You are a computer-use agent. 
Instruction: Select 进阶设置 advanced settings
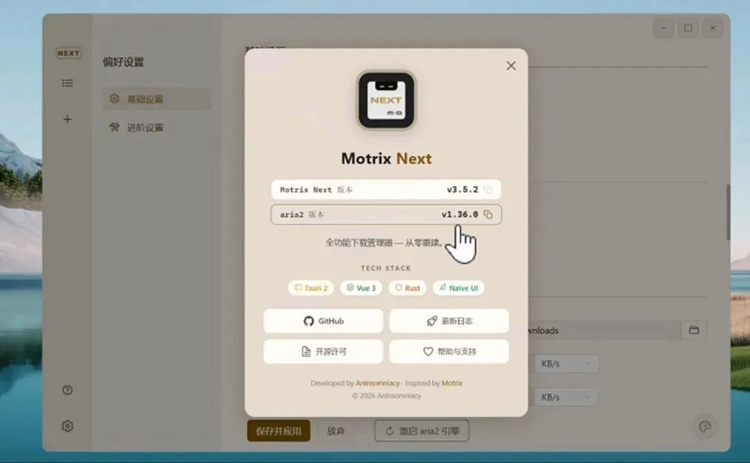[157, 127]
